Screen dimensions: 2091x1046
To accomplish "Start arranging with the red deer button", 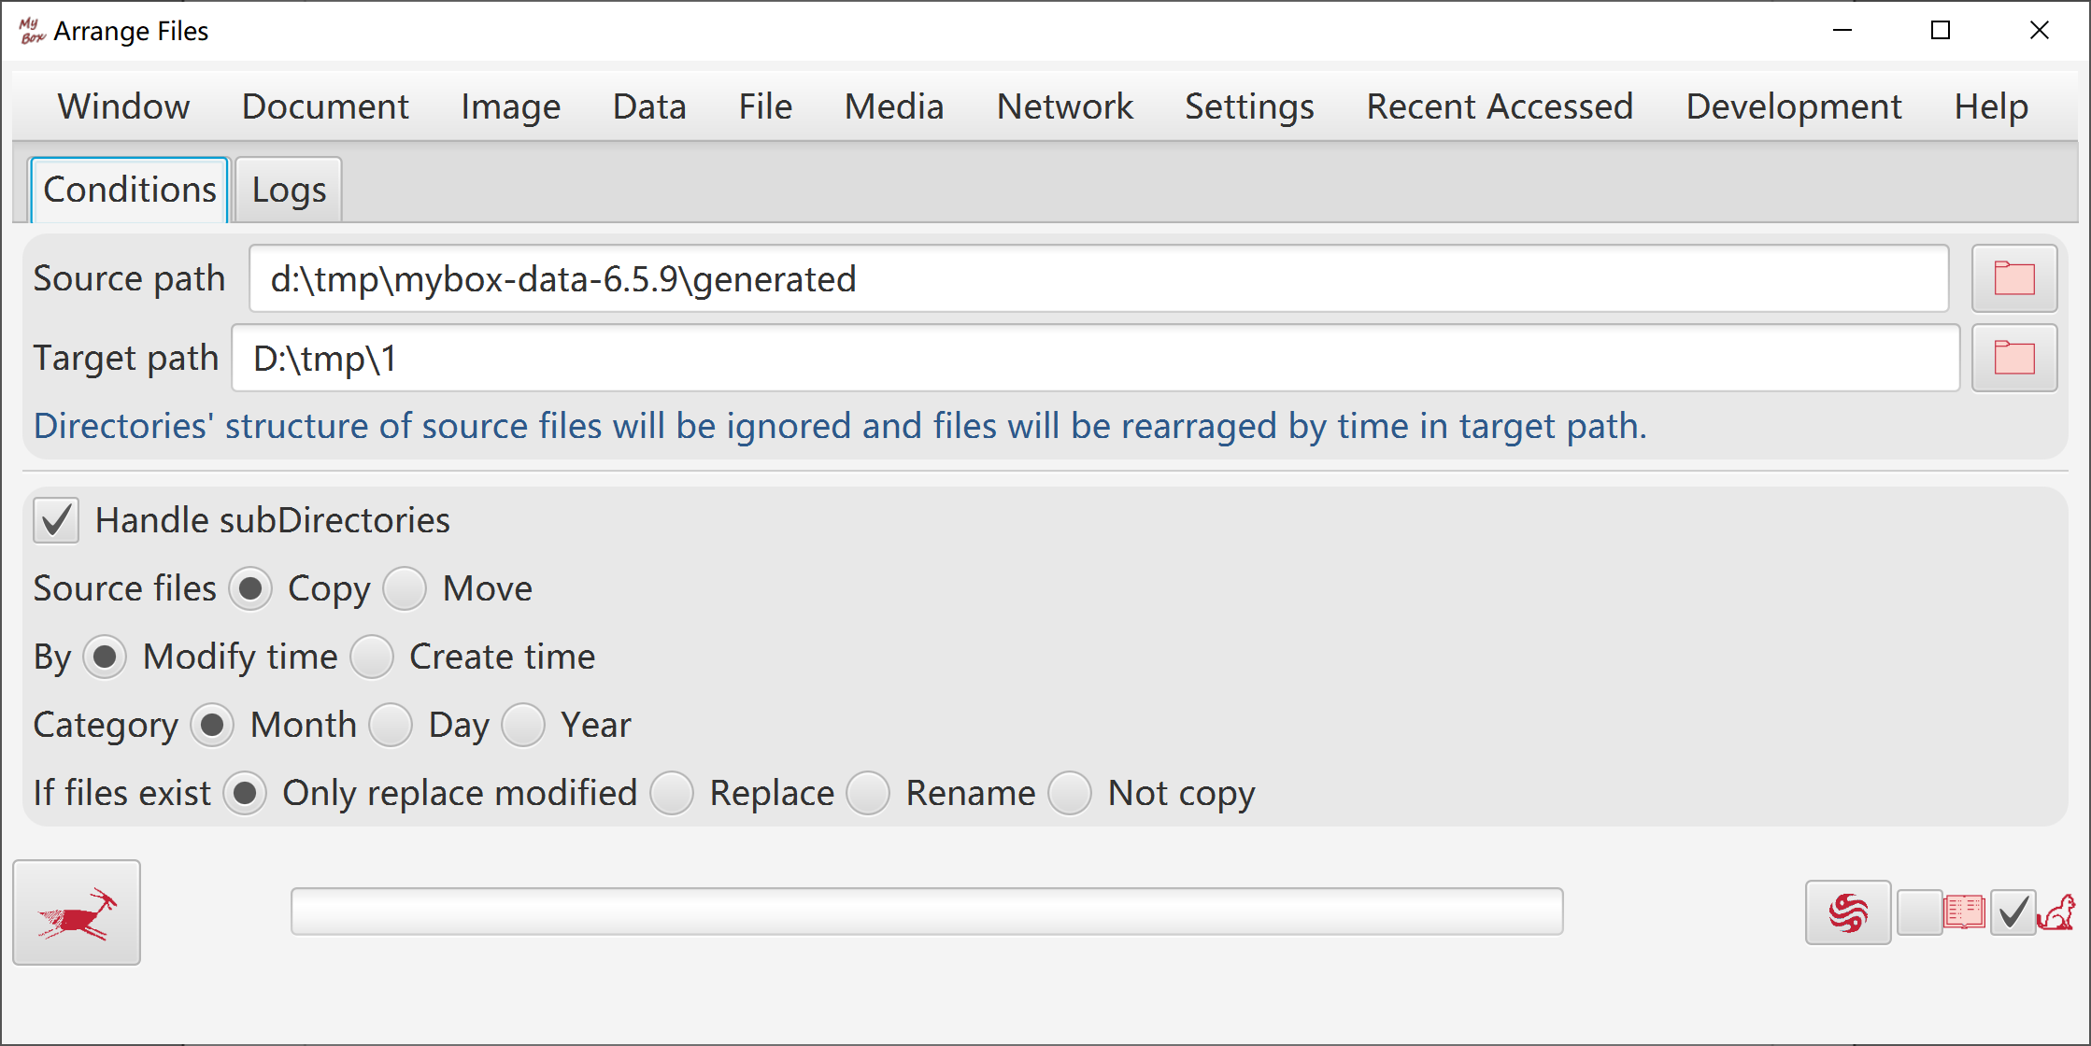I will 77,912.
